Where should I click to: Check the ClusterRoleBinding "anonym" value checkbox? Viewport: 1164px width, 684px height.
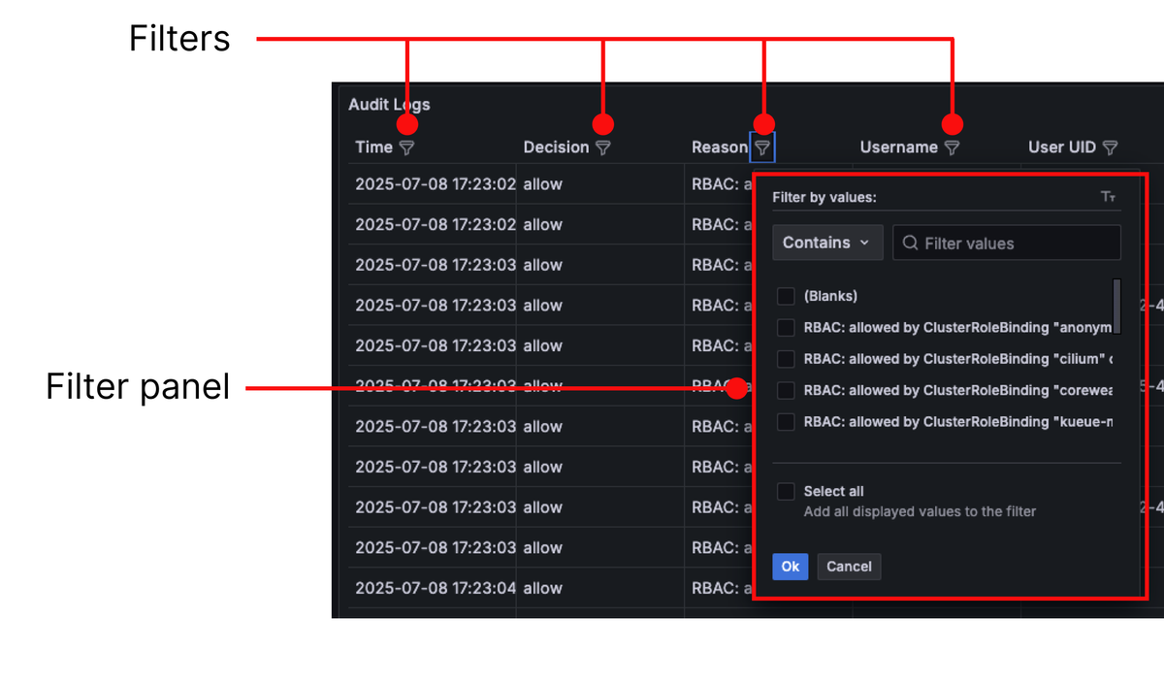coord(787,328)
